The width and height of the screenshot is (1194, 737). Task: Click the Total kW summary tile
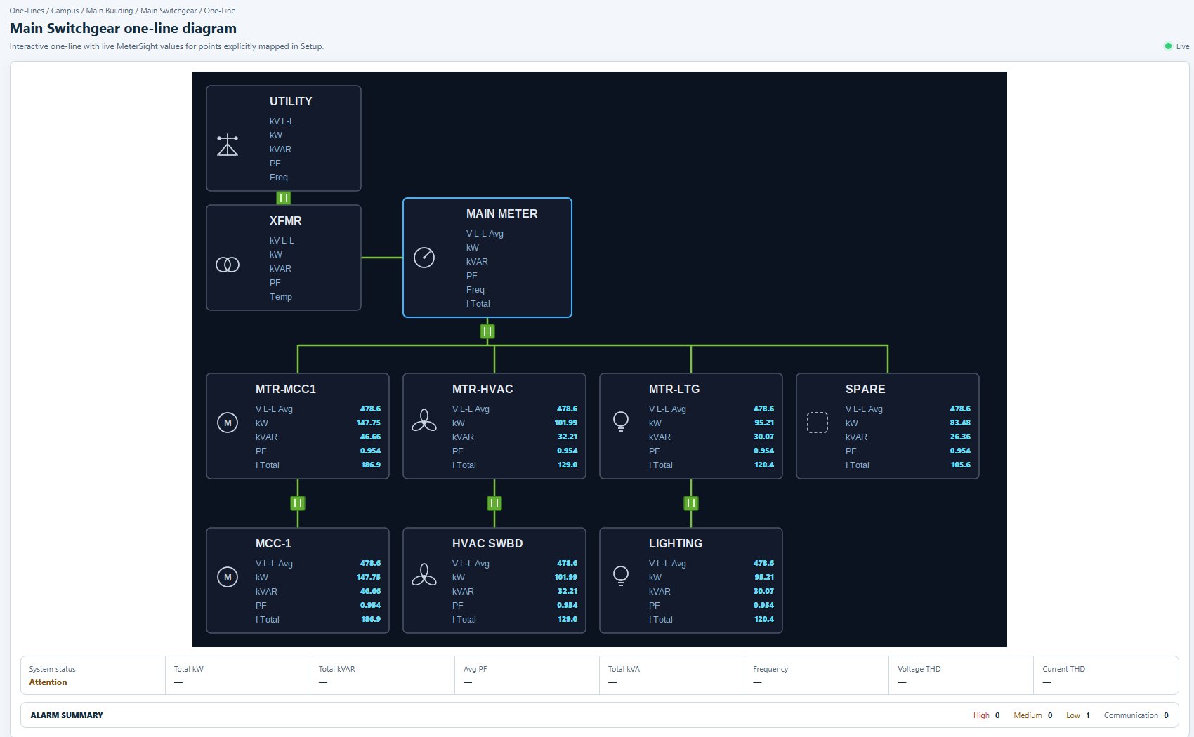(x=237, y=675)
